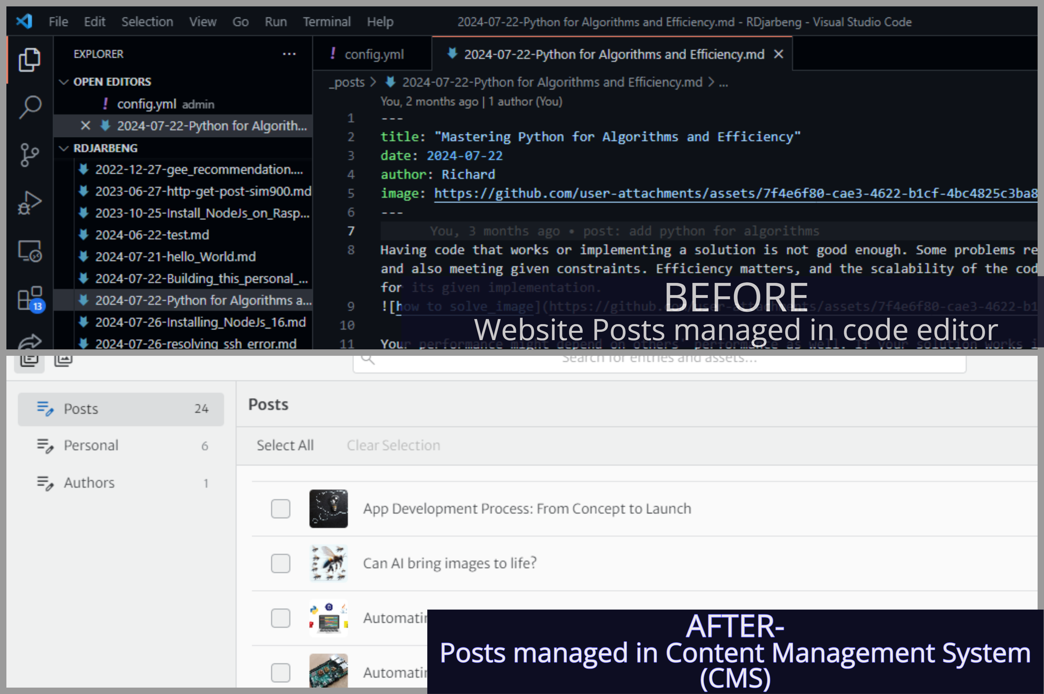Image resolution: width=1044 pixels, height=694 pixels.
Task: Open config.yml in Open Editors list
Action: [x=183, y=104]
